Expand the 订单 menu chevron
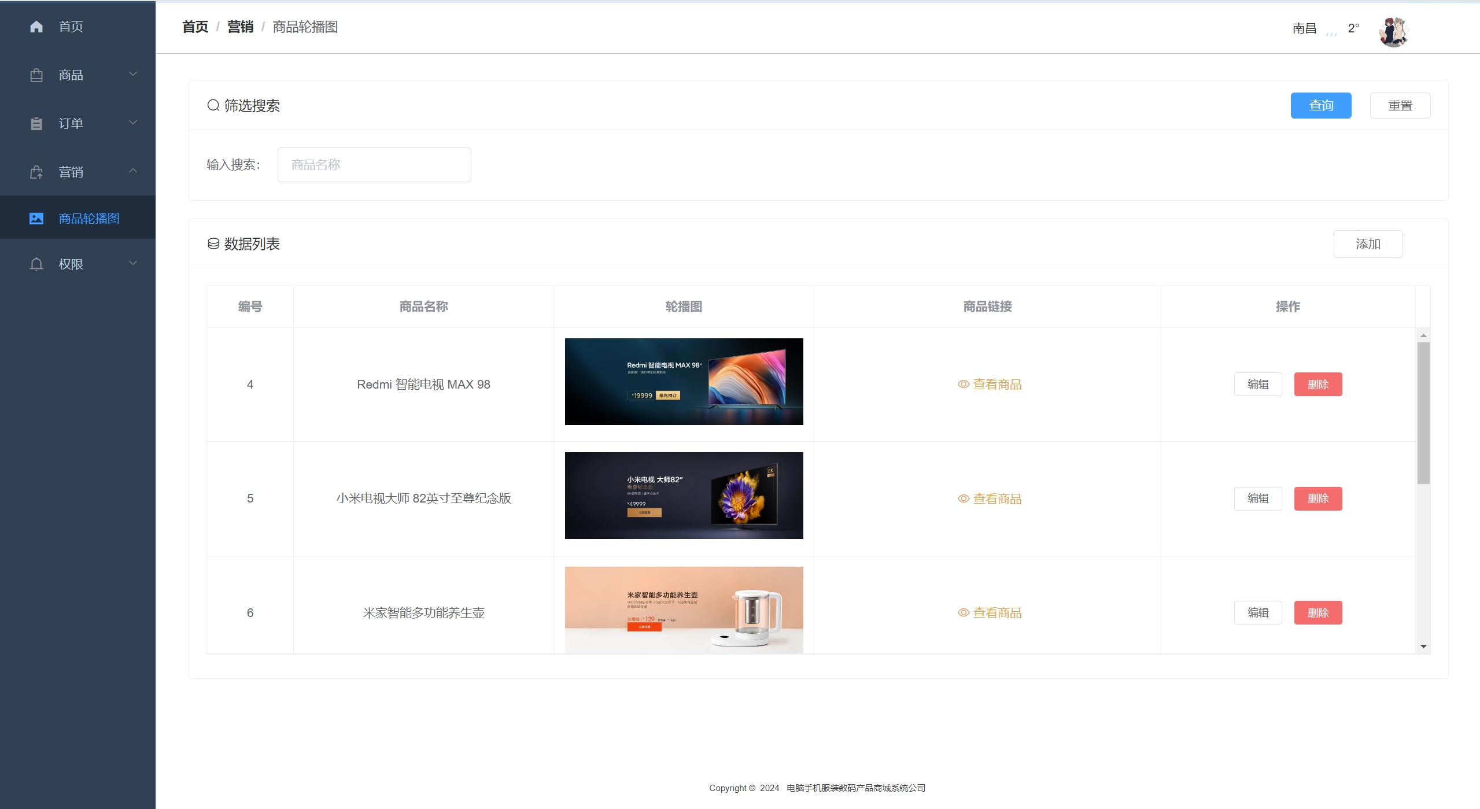Screen dimensions: 1480x809 (x=133, y=123)
